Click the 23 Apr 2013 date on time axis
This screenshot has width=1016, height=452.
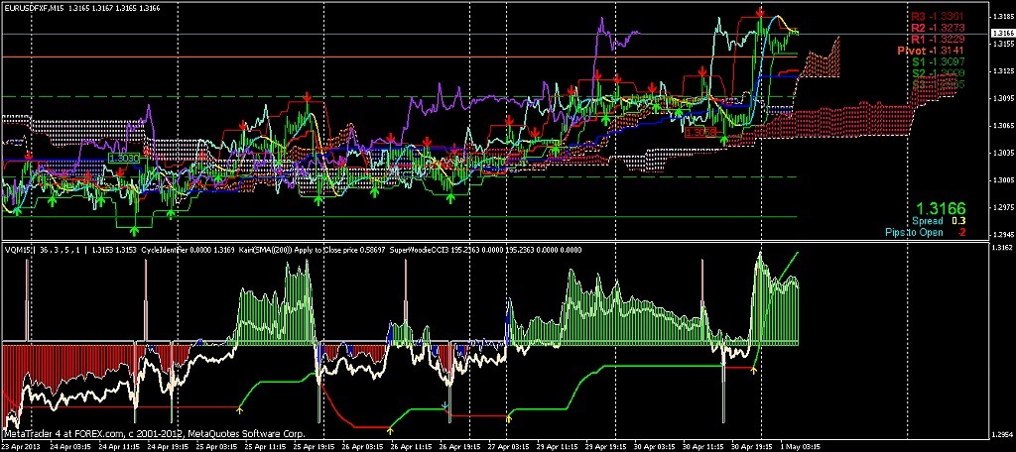(22, 446)
